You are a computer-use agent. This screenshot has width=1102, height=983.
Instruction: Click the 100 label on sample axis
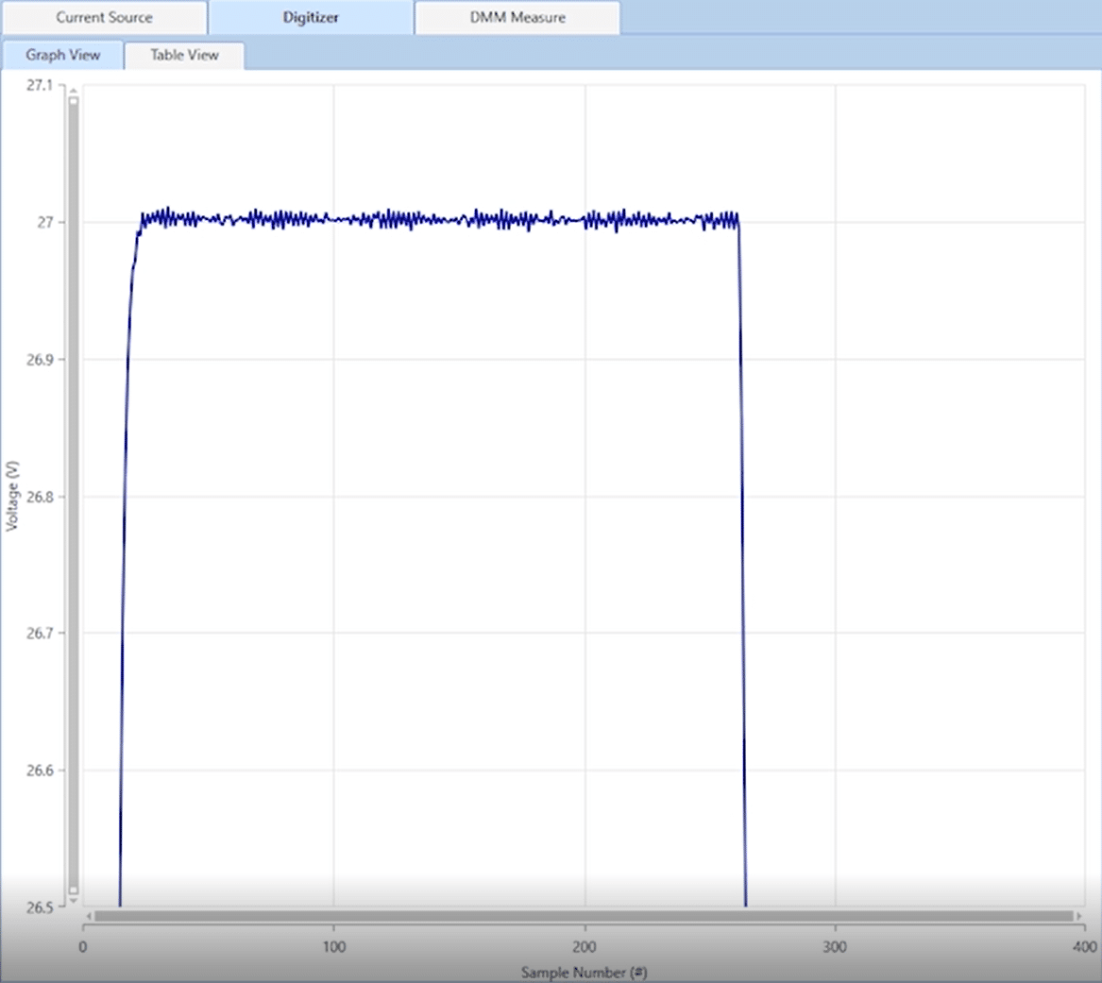[334, 947]
